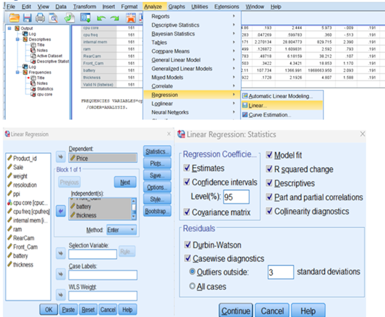Select the Outliers outside radio button

193,272
